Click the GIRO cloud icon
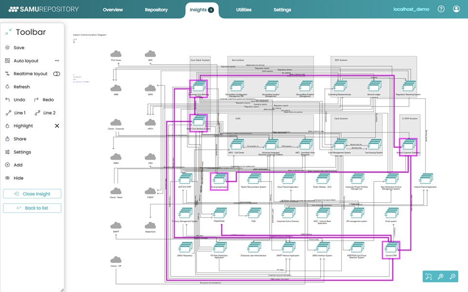Viewport: 468px width, 292px height. [x=150, y=88]
